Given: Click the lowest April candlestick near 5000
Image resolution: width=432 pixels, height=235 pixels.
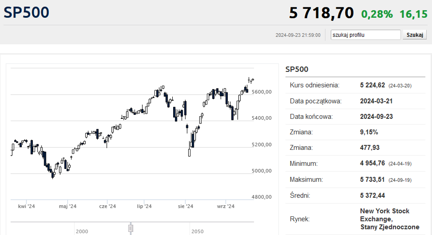Looking at the screenshot, I should (x=52, y=174).
